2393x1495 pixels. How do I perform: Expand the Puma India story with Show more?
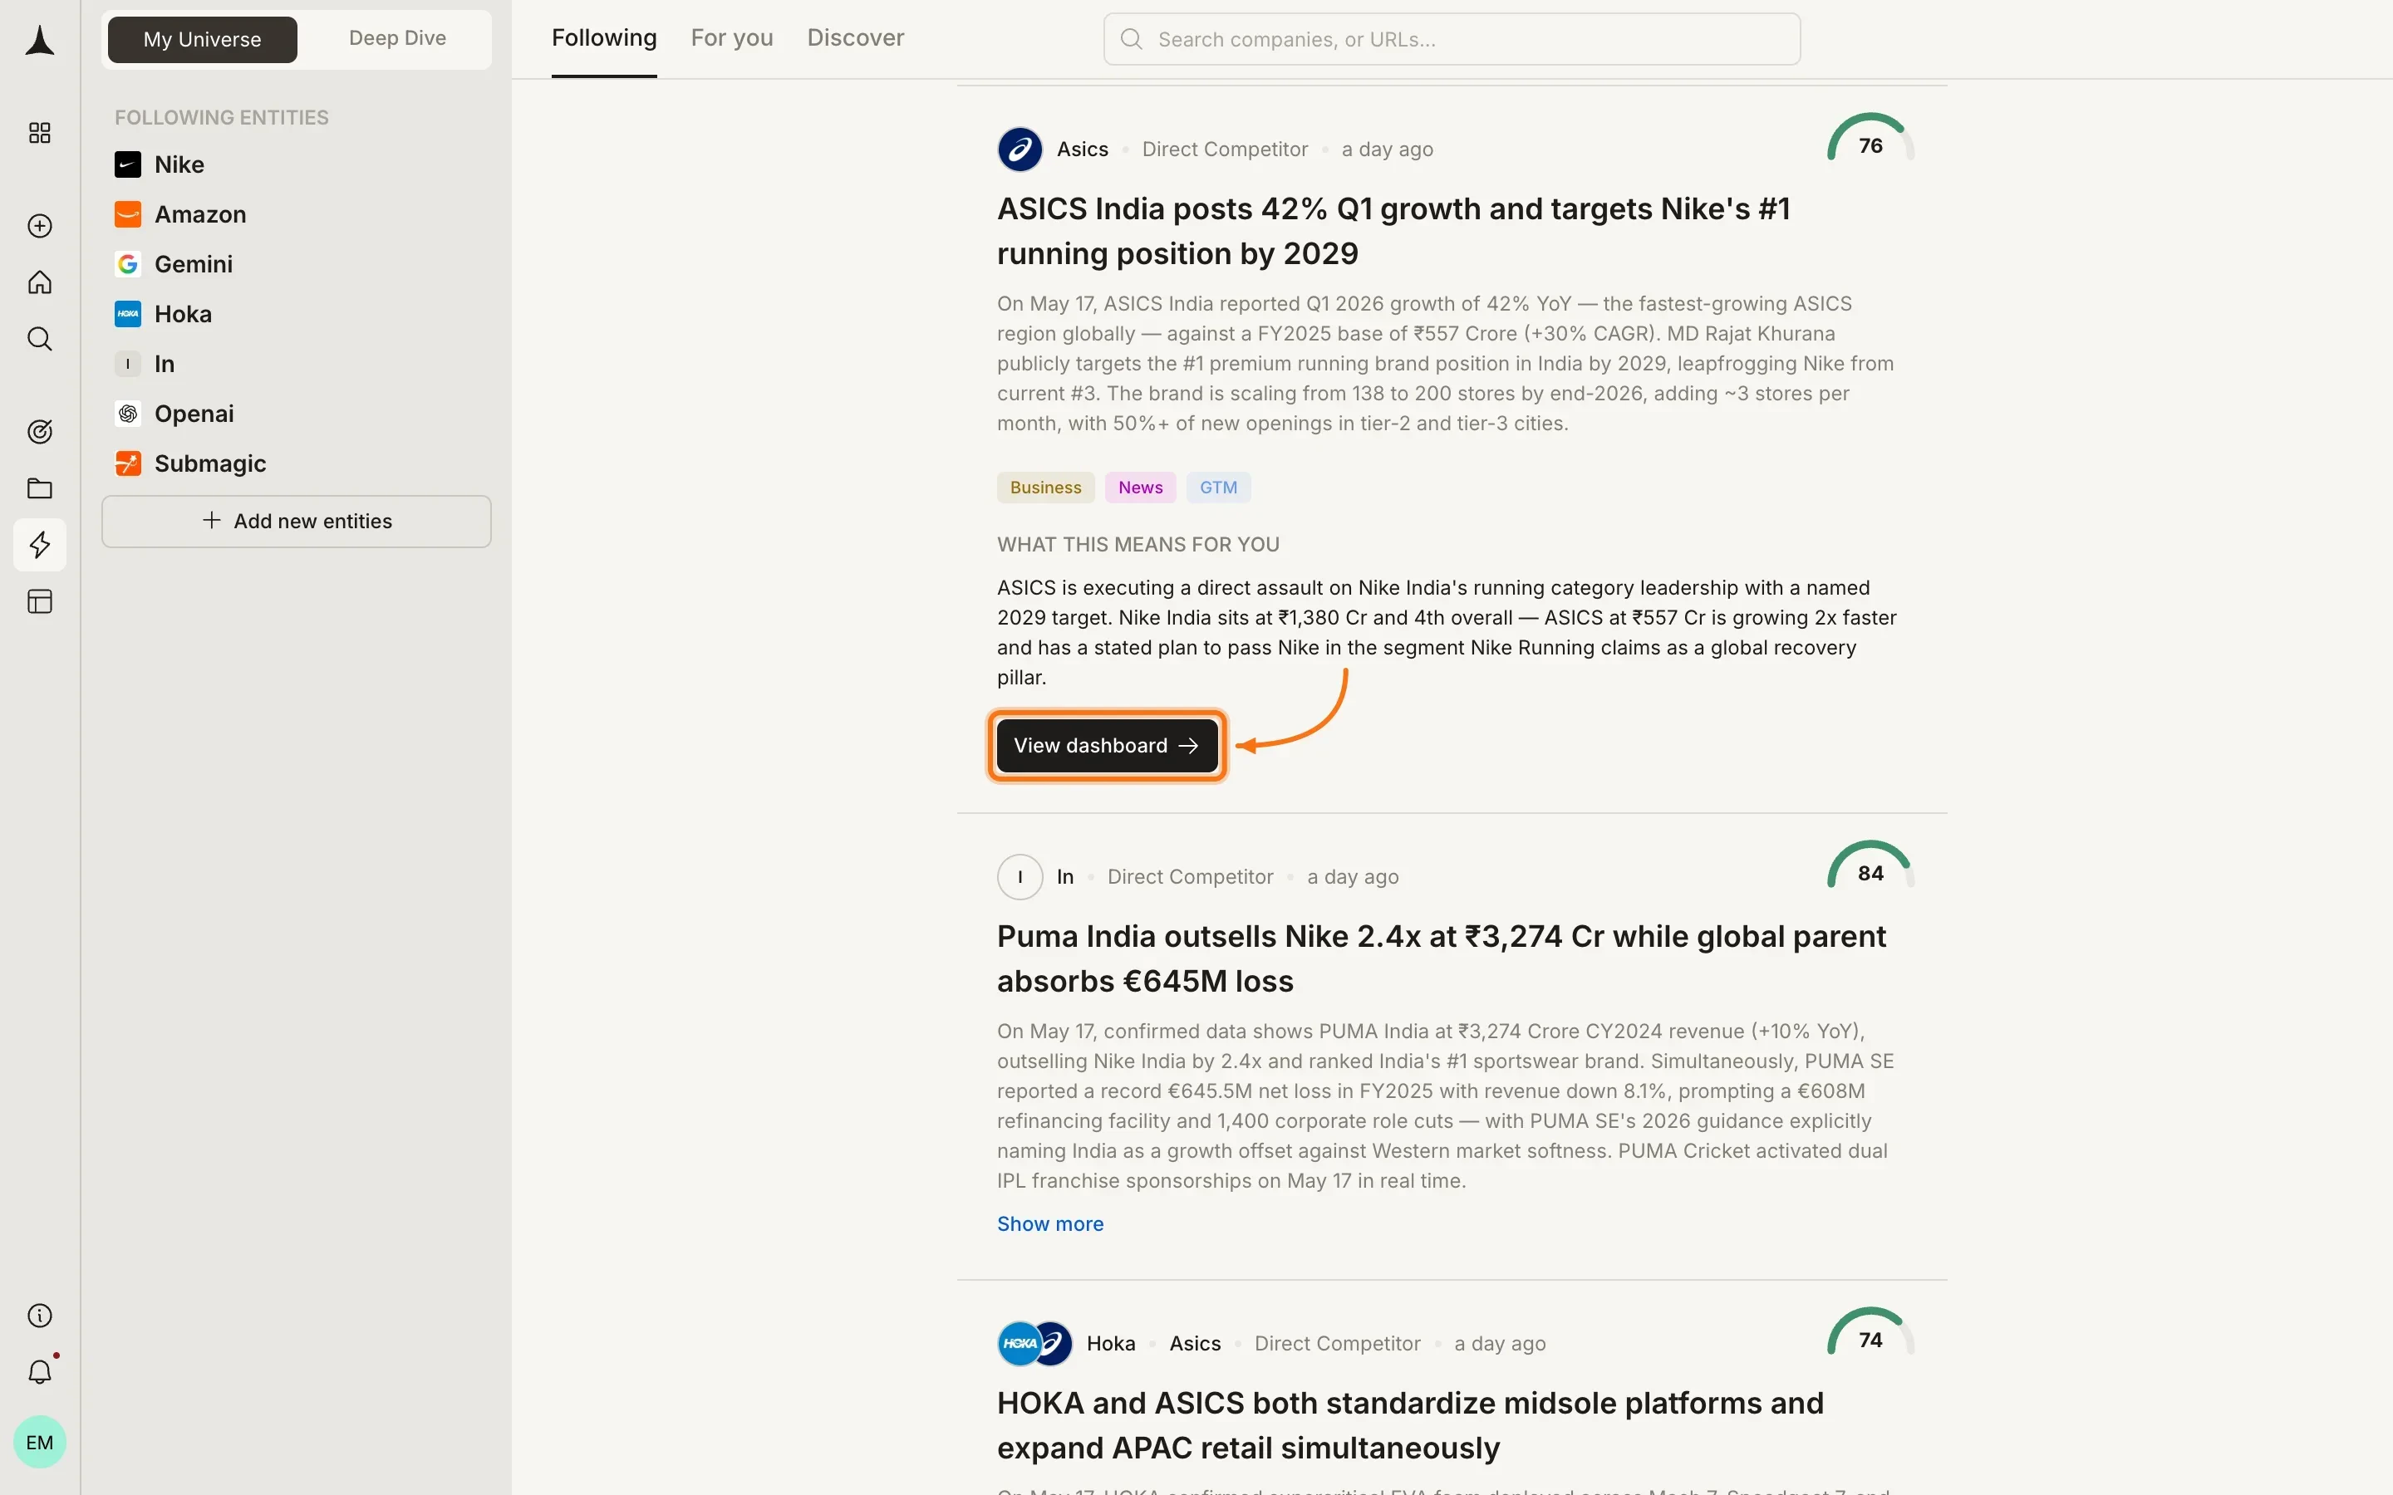pyautogui.click(x=1050, y=1224)
